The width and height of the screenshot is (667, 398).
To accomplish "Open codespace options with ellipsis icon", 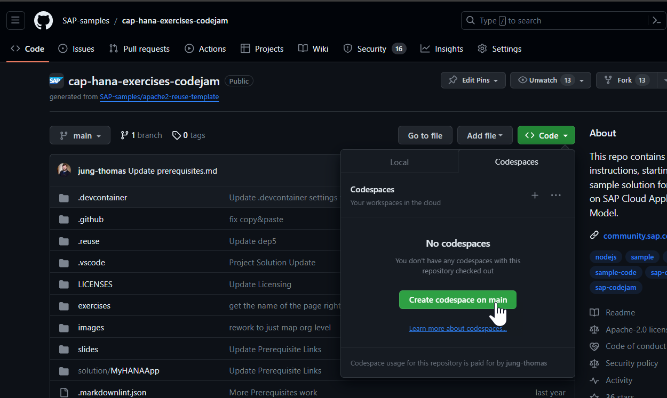I will coord(555,195).
